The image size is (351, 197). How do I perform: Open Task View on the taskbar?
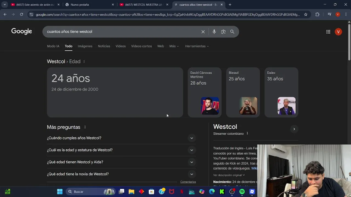(x=121, y=192)
